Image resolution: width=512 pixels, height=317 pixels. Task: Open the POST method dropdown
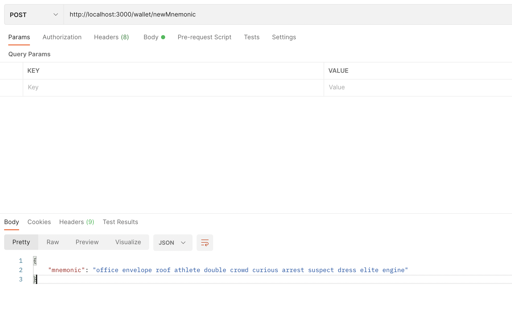(34, 15)
